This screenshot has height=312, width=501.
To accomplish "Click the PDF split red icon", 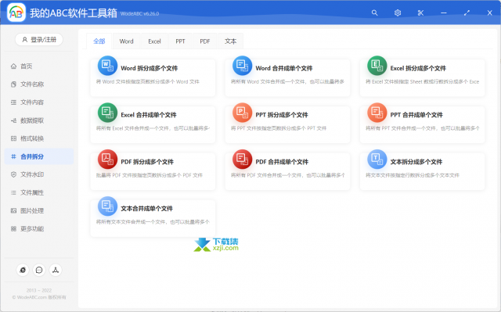I will [107, 160].
